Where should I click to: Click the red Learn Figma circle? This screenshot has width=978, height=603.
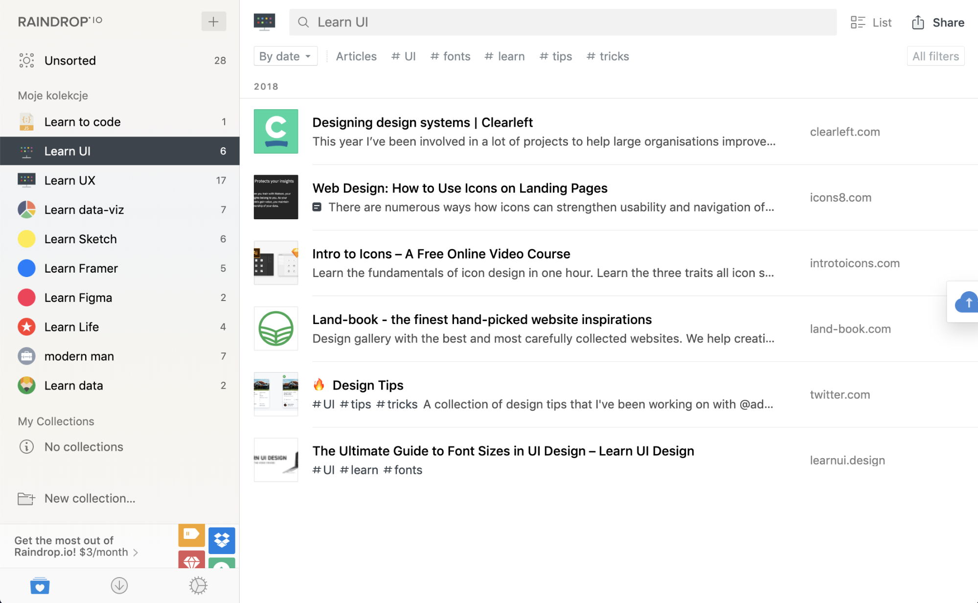coord(26,298)
